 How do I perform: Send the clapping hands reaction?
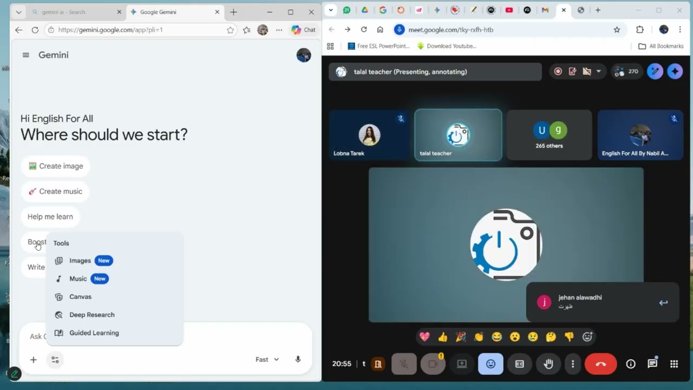pos(479,337)
